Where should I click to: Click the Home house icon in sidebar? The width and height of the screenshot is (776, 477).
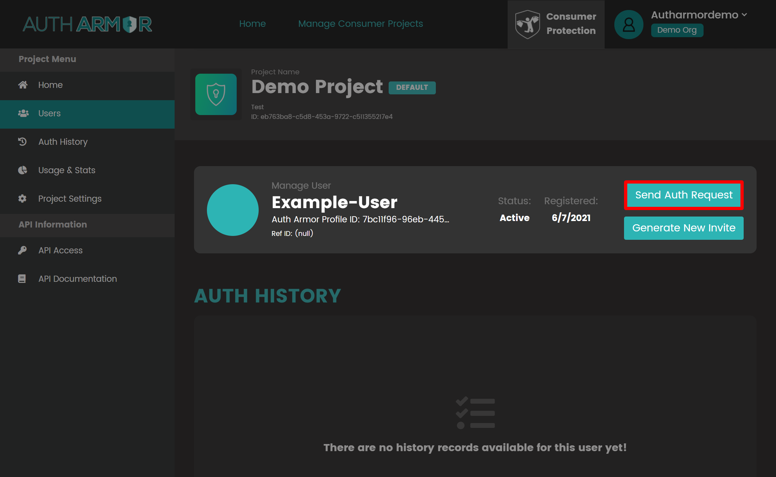pos(23,85)
